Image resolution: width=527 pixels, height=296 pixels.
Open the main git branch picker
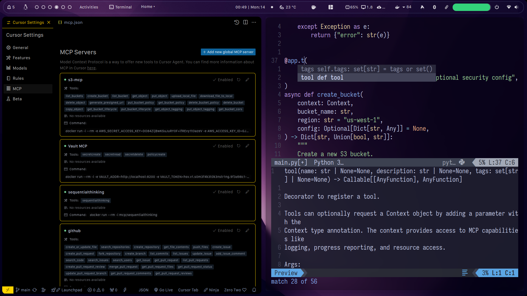pyautogui.click(x=23, y=290)
